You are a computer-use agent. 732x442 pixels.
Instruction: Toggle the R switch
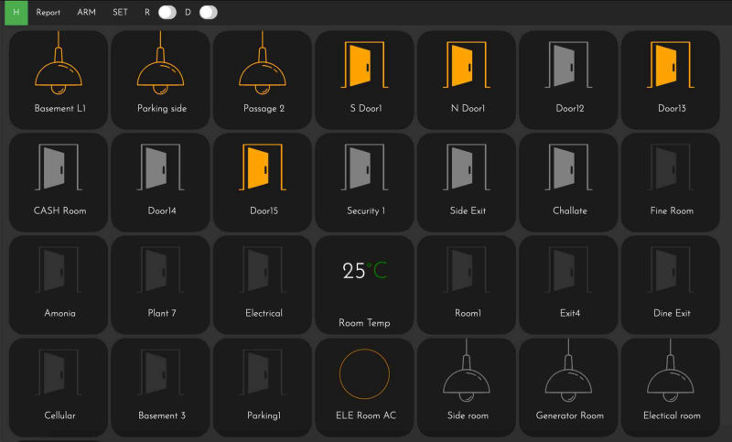167,13
